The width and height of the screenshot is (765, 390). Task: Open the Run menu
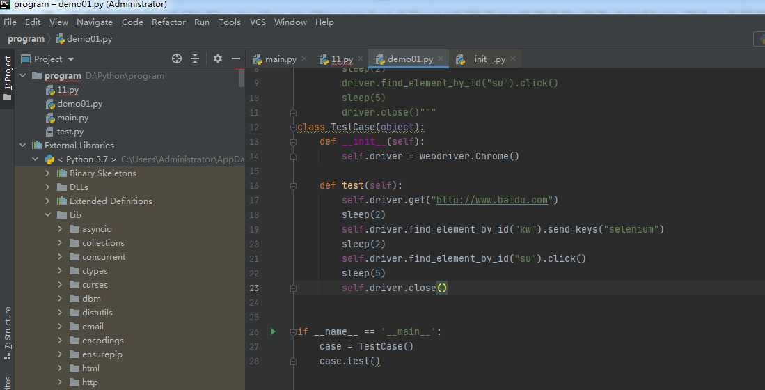(x=201, y=22)
